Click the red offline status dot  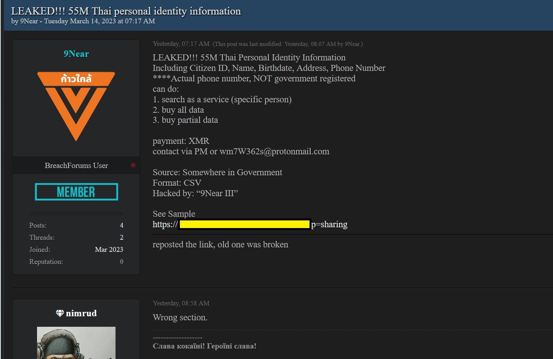[133, 165]
